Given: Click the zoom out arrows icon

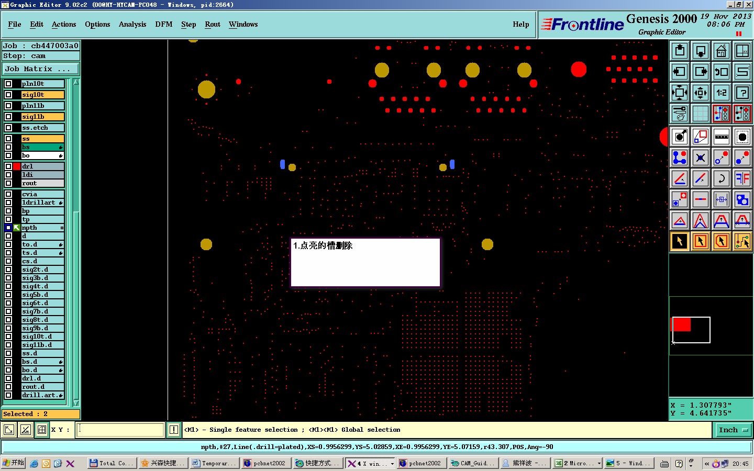Looking at the screenshot, I should [x=701, y=93].
